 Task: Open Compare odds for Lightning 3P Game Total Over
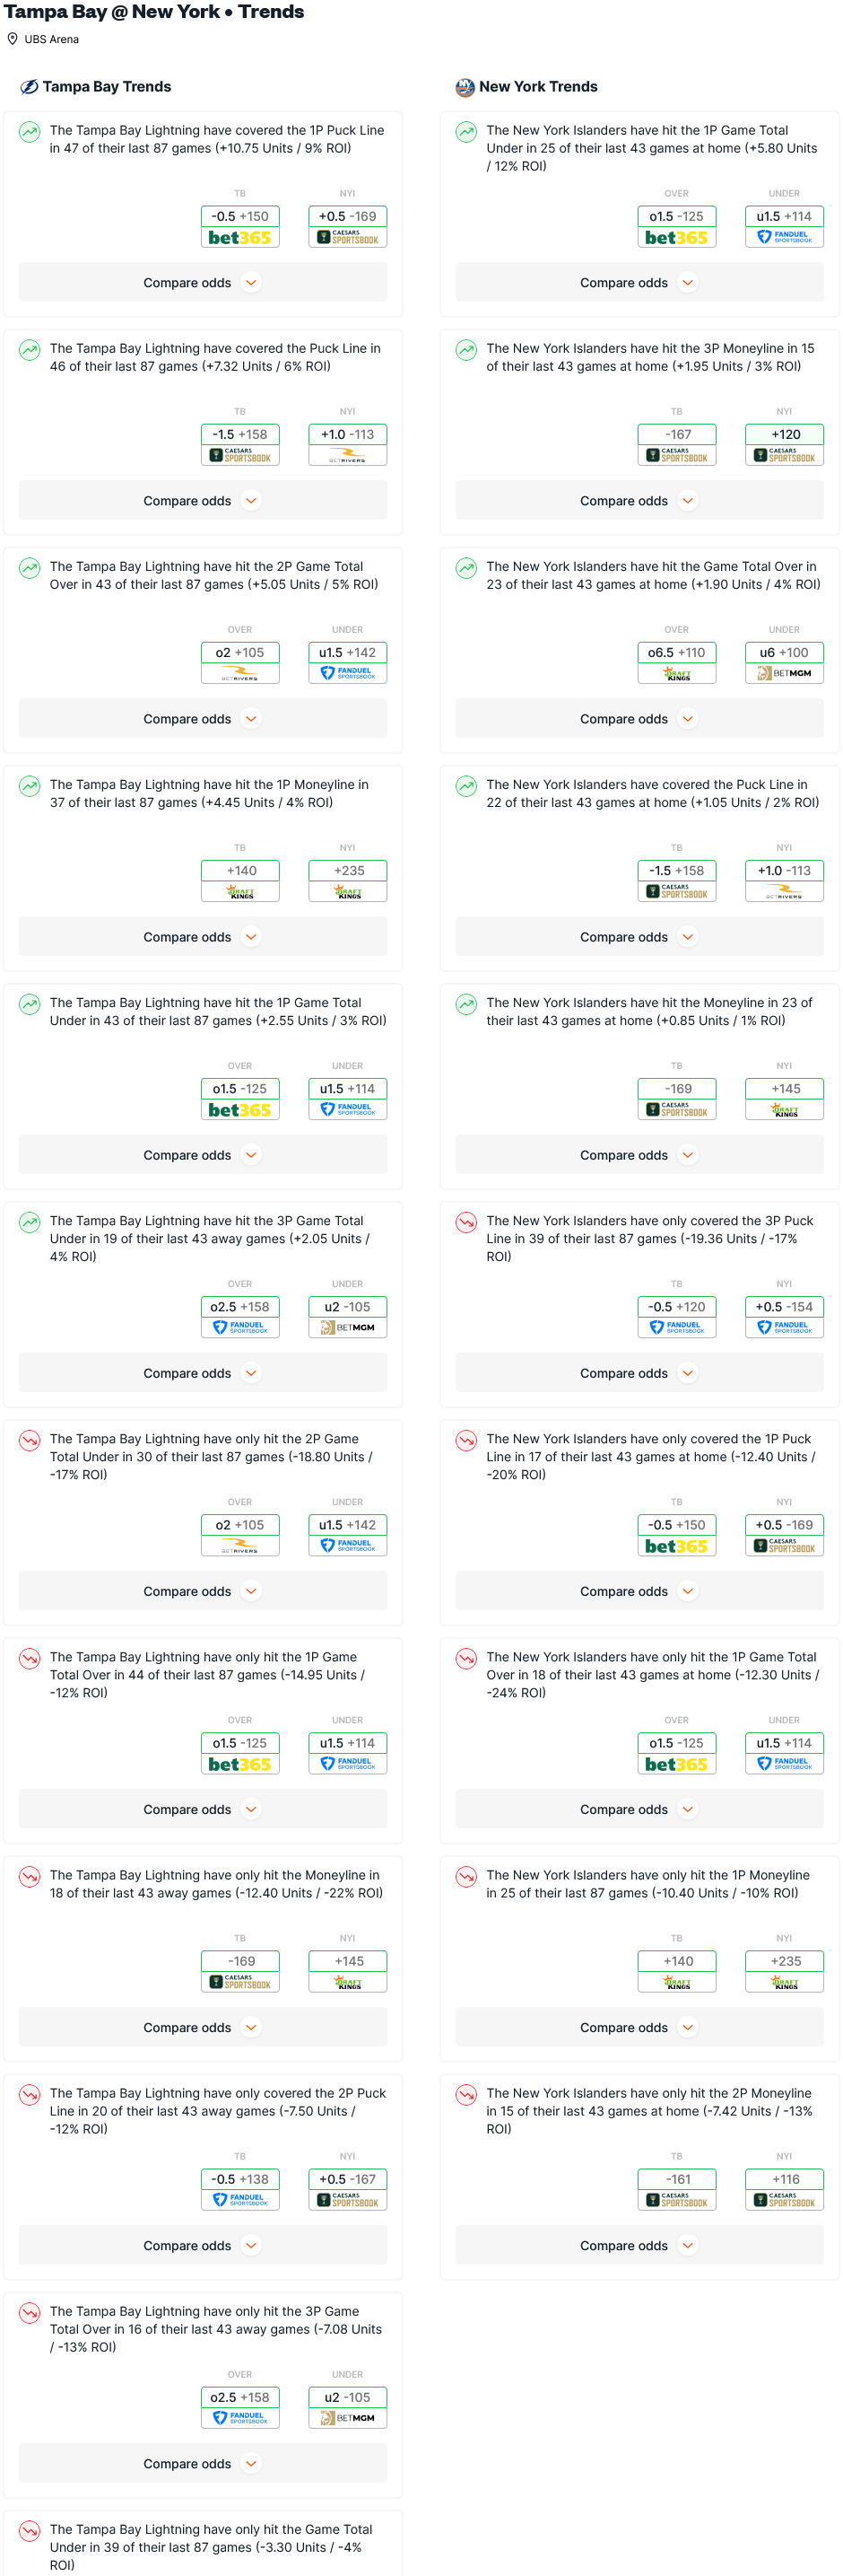[203, 2464]
